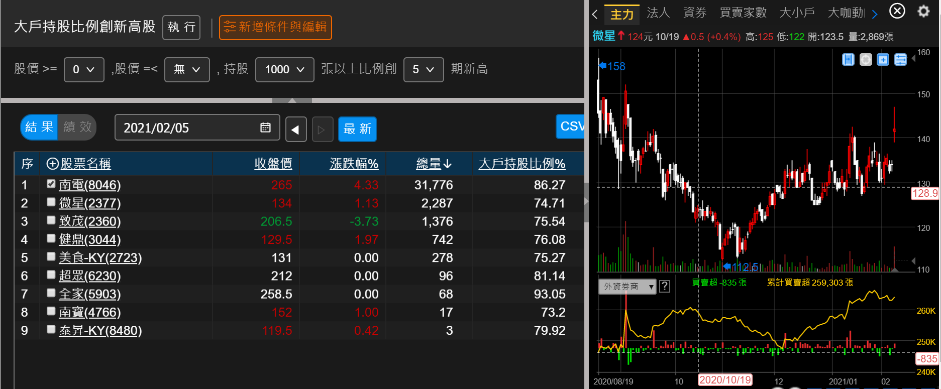The height and width of the screenshot is (389, 941).
Task: Check the 微星(2377) checkbox
Action: coord(51,202)
